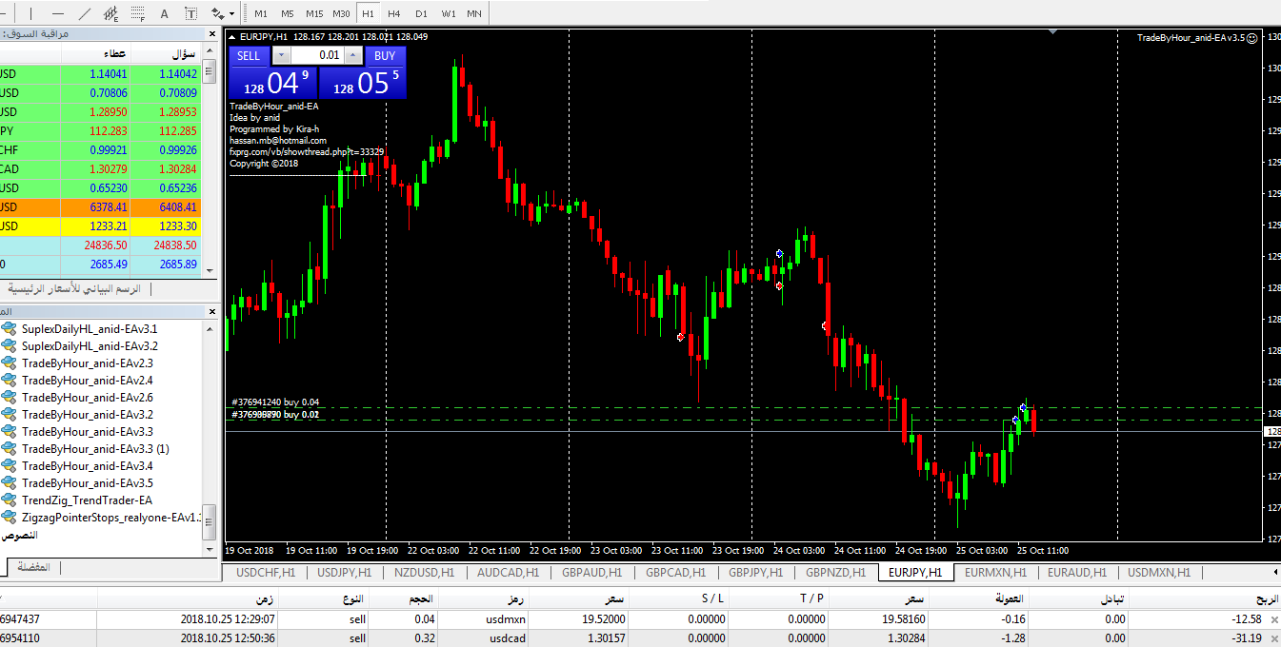This screenshot has width=1281, height=647.
Task: Open the arrows/shapes dropdown in toolbar
Action: [231, 14]
